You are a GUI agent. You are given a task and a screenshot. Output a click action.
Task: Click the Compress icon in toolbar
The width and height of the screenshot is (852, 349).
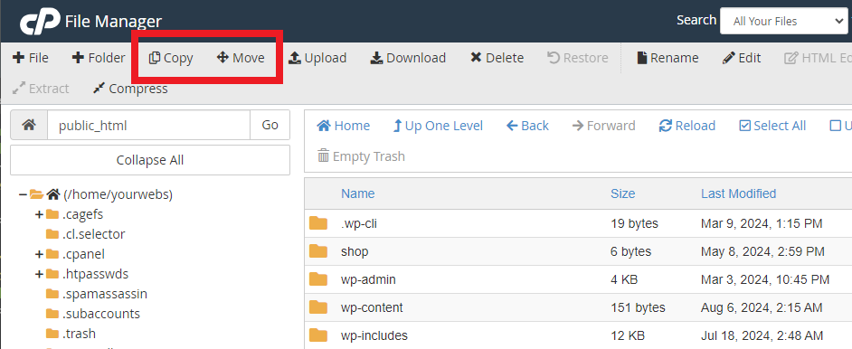point(99,89)
